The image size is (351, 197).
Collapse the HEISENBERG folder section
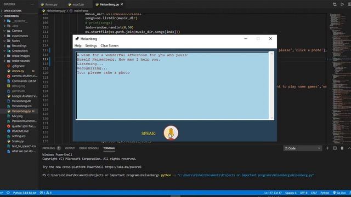tap(11, 16)
